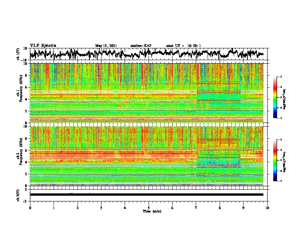Viewport: 301px width, 233px height.
Task: Click the ch.3(V) axis label
Action: pos(18,195)
